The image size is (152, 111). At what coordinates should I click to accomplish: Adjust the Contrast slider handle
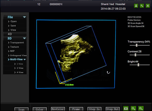[136, 55]
